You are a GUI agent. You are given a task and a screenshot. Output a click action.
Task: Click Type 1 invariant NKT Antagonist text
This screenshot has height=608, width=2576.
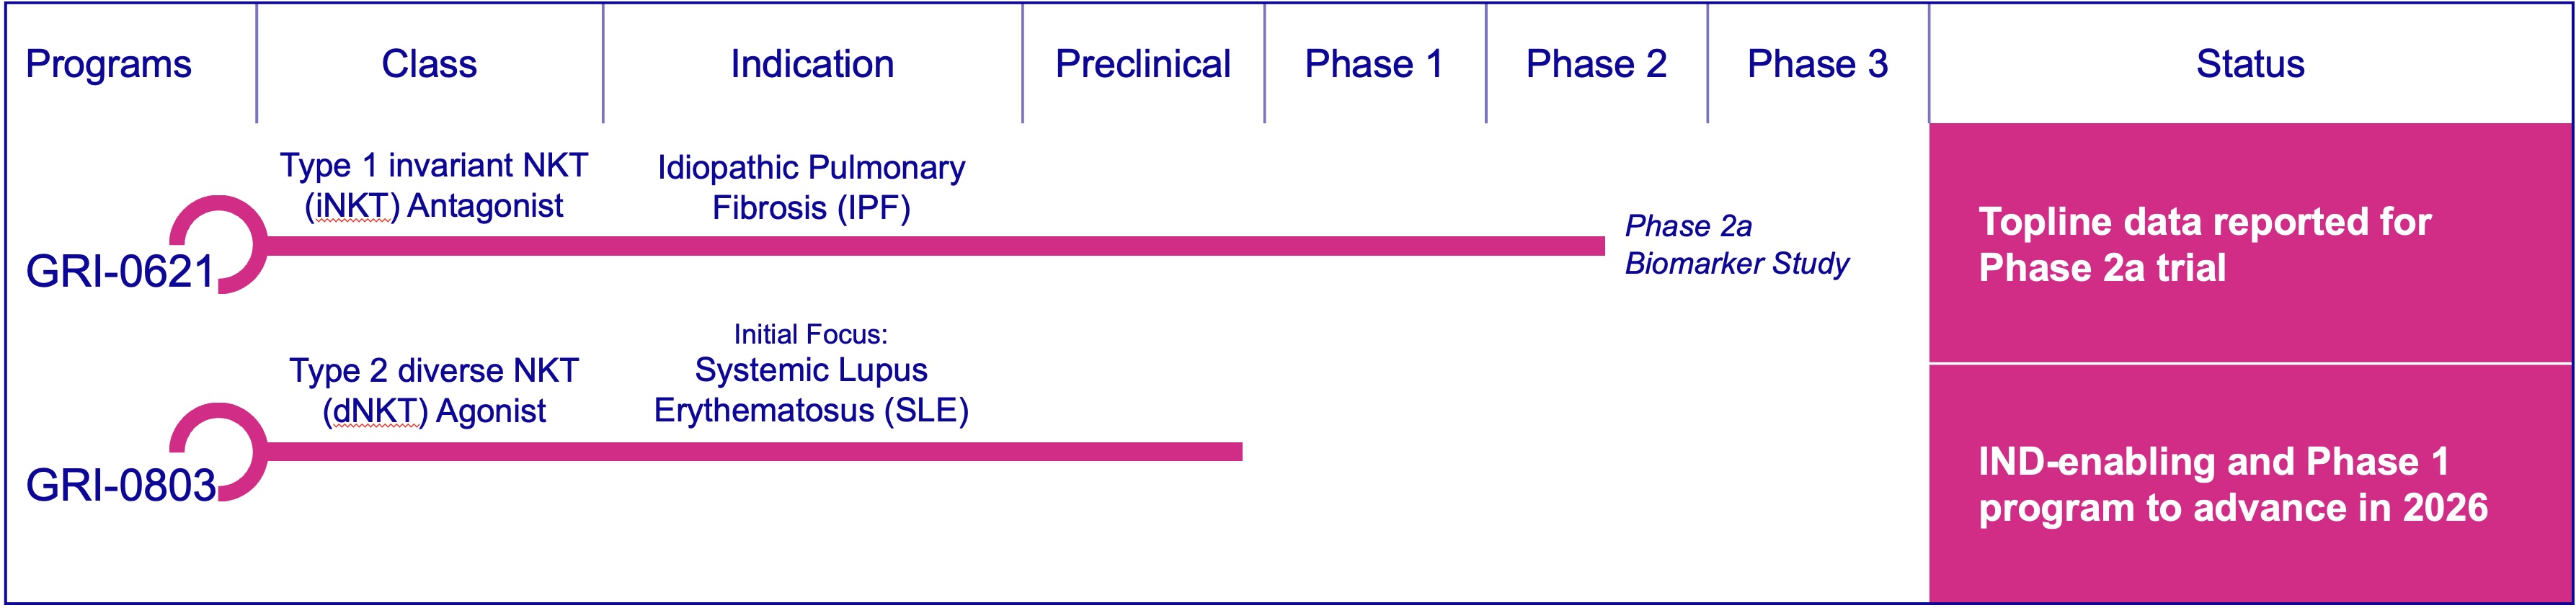click(x=434, y=185)
